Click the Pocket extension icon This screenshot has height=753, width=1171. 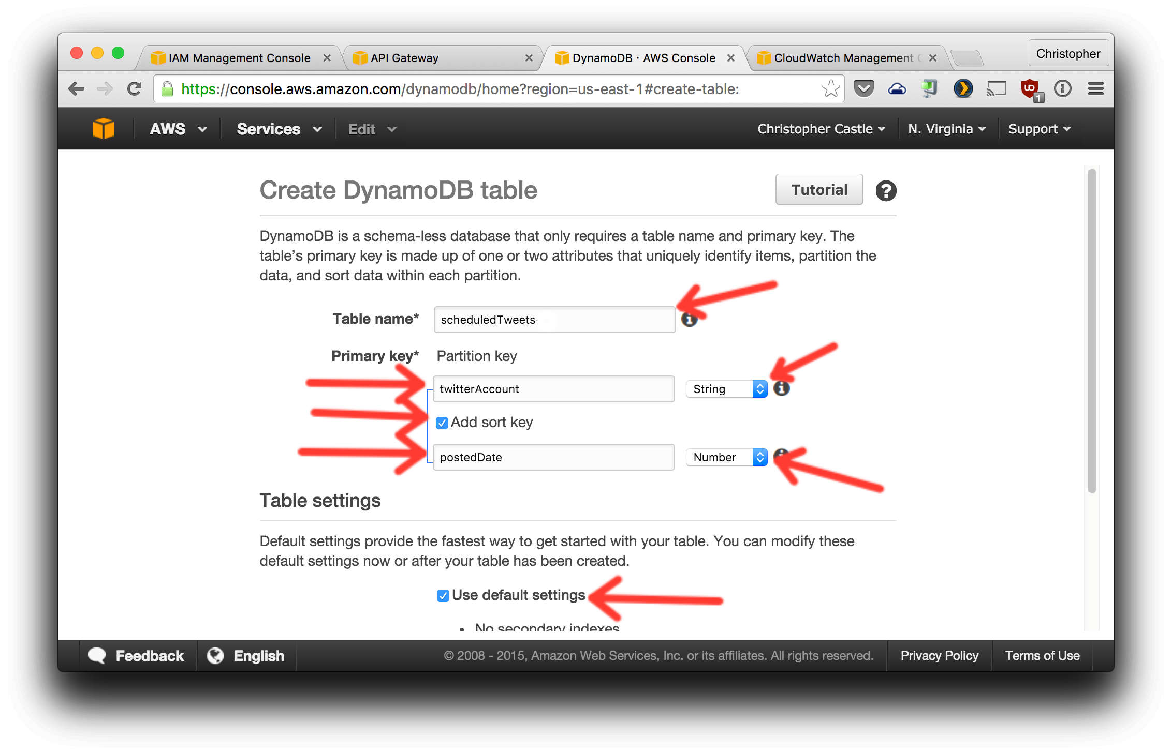[x=863, y=89]
